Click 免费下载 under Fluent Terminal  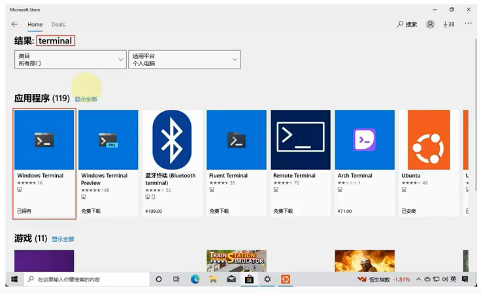[219, 211]
